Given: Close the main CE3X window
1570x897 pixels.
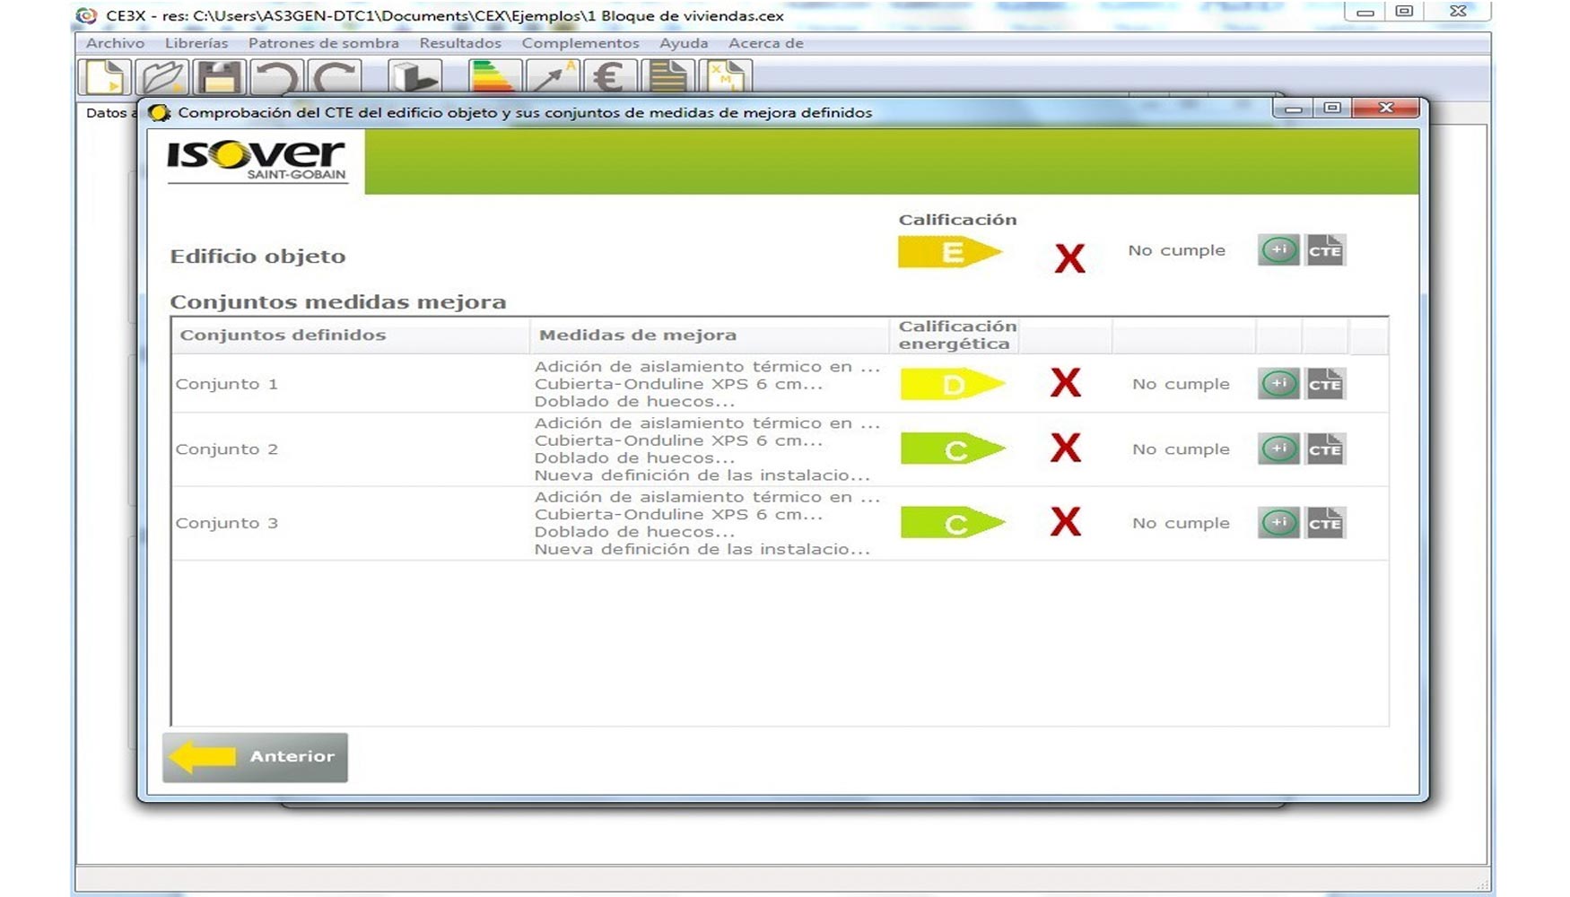Looking at the screenshot, I should click(x=1458, y=12).
